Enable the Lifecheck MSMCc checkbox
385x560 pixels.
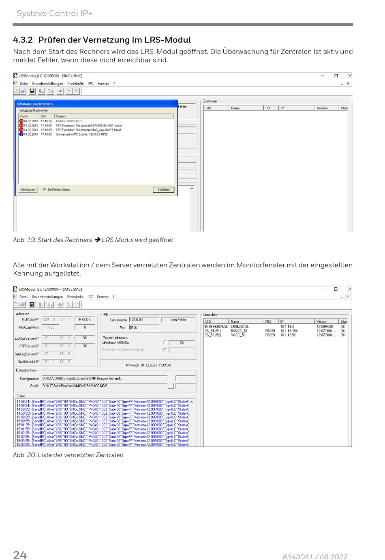point(165,342)
